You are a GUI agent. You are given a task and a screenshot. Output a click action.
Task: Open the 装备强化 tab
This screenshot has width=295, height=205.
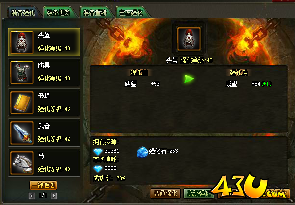pos(23,13)
